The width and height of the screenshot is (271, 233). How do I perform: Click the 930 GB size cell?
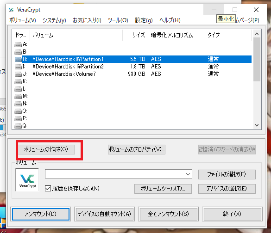pyautogui.click(x=137, y=74)
